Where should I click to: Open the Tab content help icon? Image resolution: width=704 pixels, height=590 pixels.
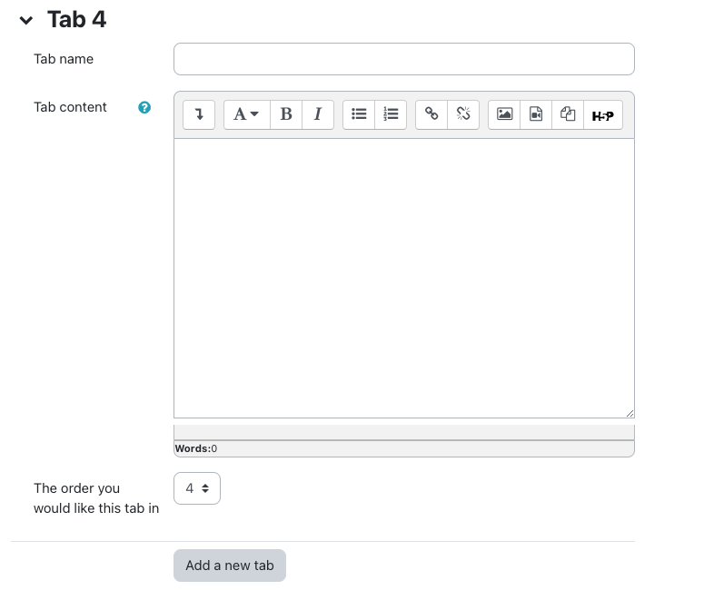(144, 107)
